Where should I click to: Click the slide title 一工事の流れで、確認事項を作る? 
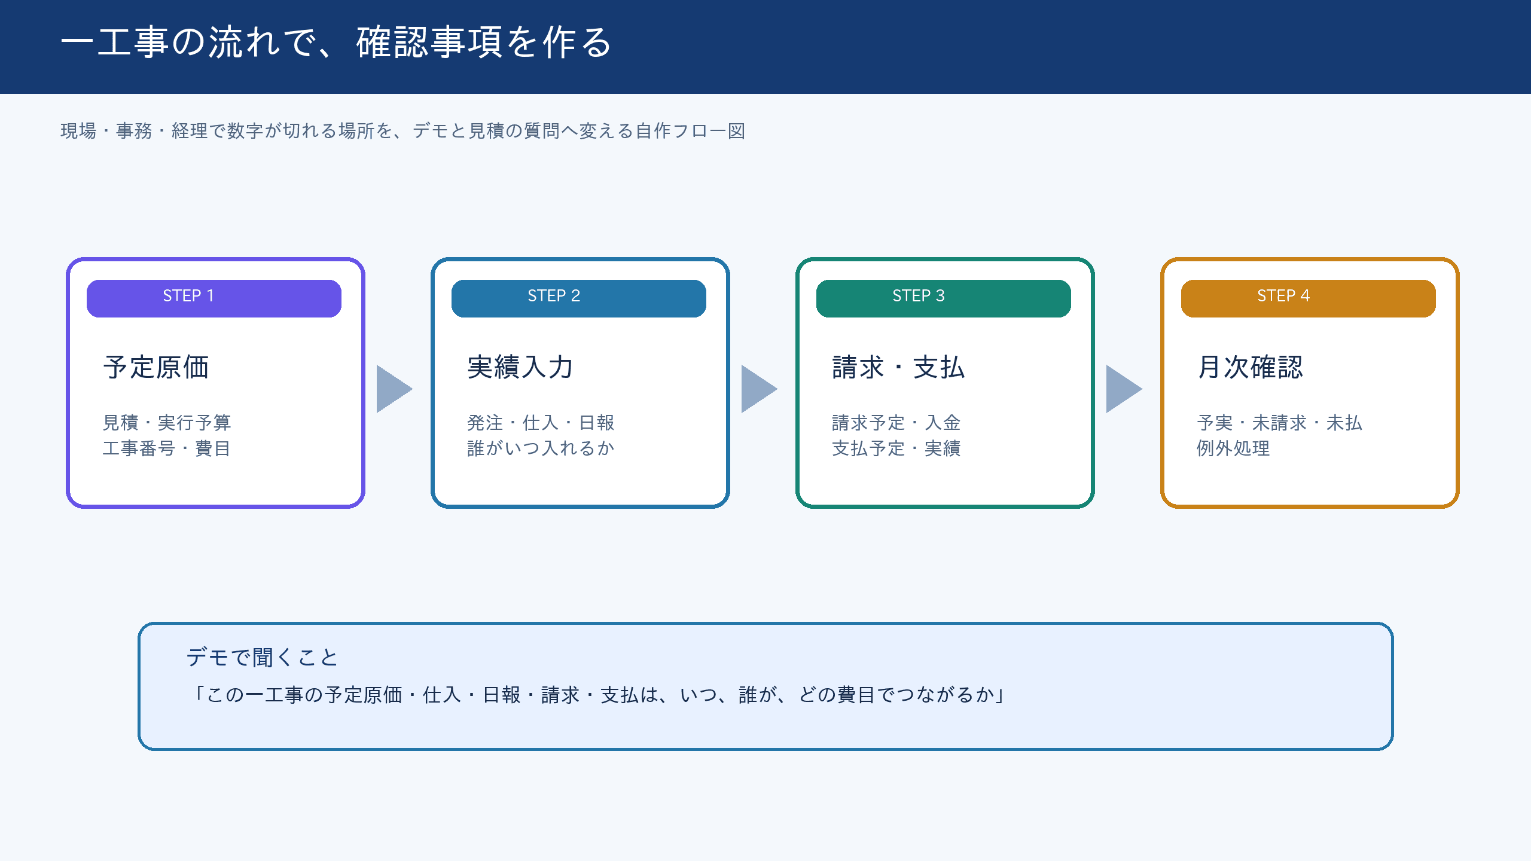click(336, 42)
